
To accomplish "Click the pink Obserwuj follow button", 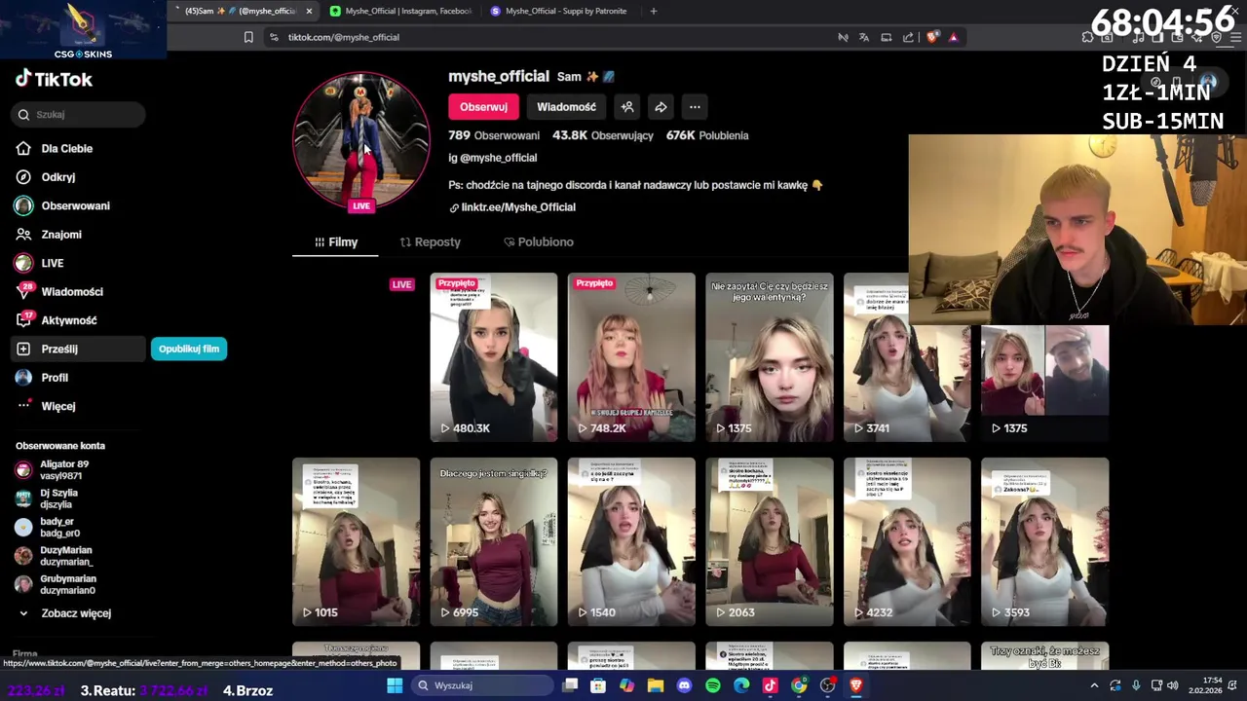I will tap(483, 107).
